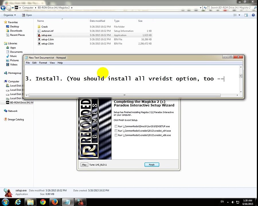Check Run vcredist_x86.exe option
Viewport: 258px width, 206px height.
(116, 135)
